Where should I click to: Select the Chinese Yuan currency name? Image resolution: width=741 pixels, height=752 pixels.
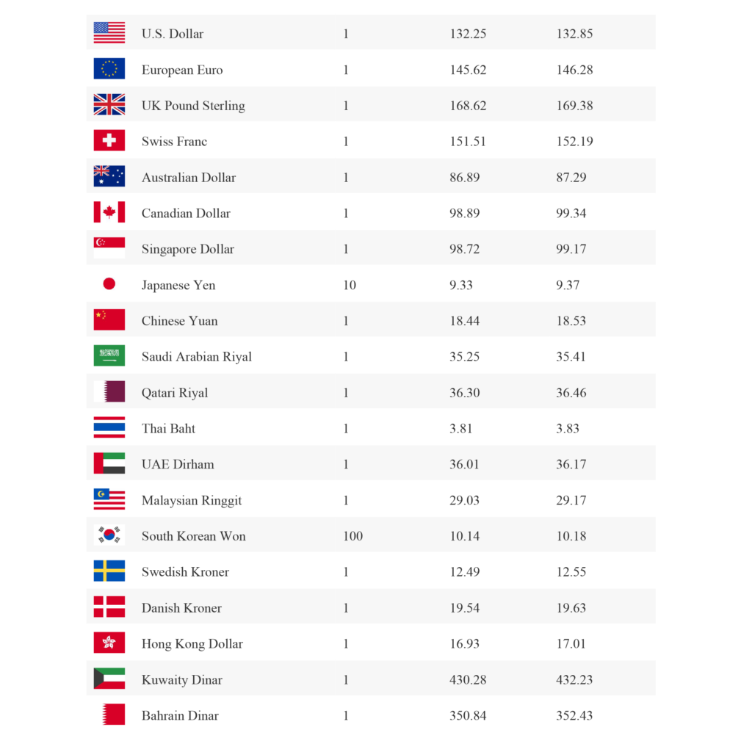[x=179, y=321]
